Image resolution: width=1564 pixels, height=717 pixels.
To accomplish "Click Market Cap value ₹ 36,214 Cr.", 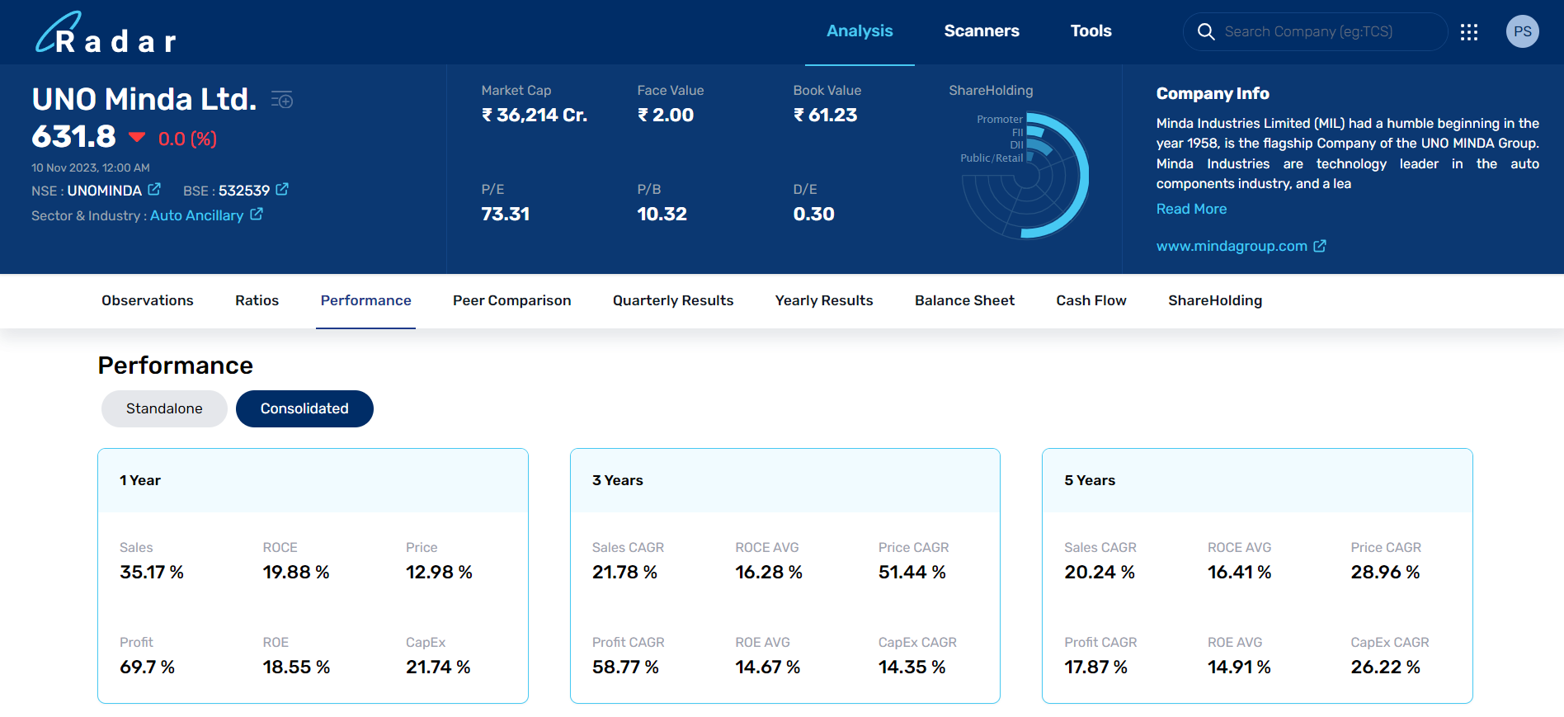I will (x=535, y=115).
